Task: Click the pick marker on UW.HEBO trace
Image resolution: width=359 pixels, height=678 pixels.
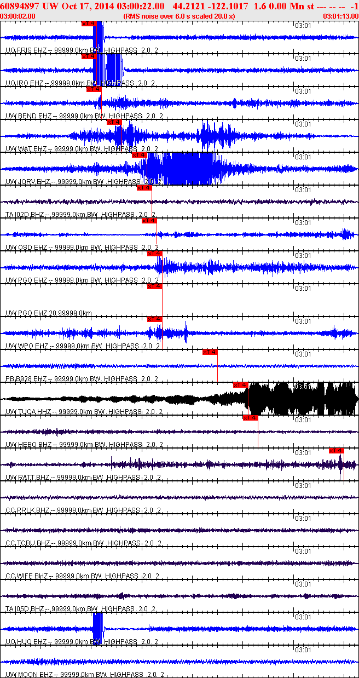Action: 250,417
